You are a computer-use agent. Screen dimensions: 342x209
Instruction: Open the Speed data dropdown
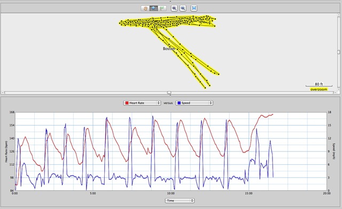195,103
